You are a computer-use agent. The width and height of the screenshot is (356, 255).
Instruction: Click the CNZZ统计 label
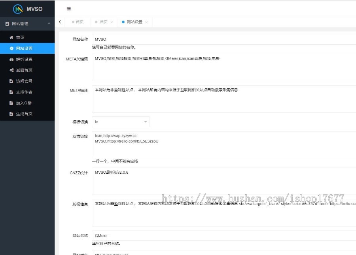79,173
